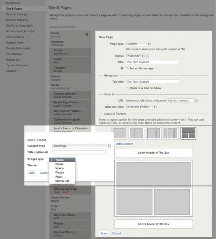
Task: Choose About in the Widget type list
Action: coord(62,176)
